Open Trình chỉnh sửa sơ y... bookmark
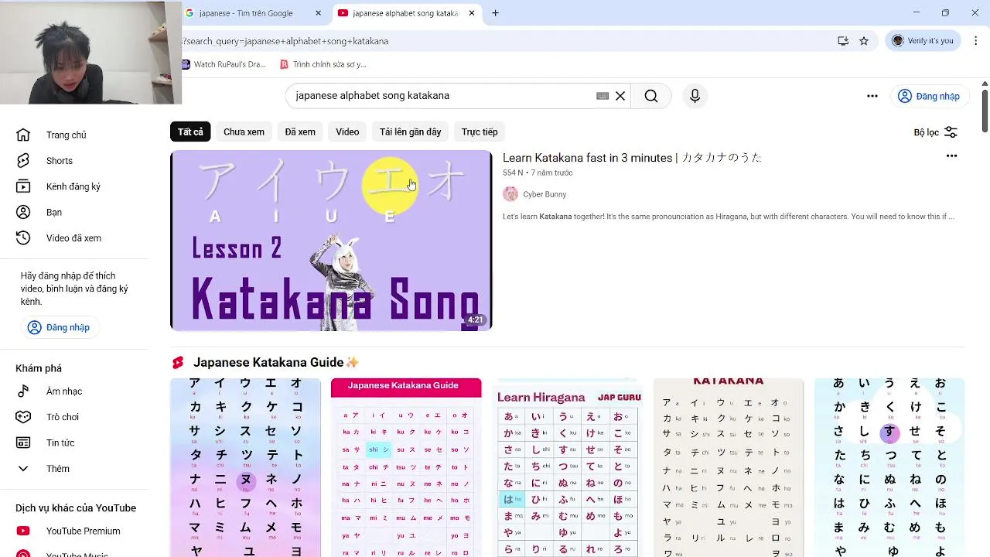990x557 pixels. tap(323, 64)
